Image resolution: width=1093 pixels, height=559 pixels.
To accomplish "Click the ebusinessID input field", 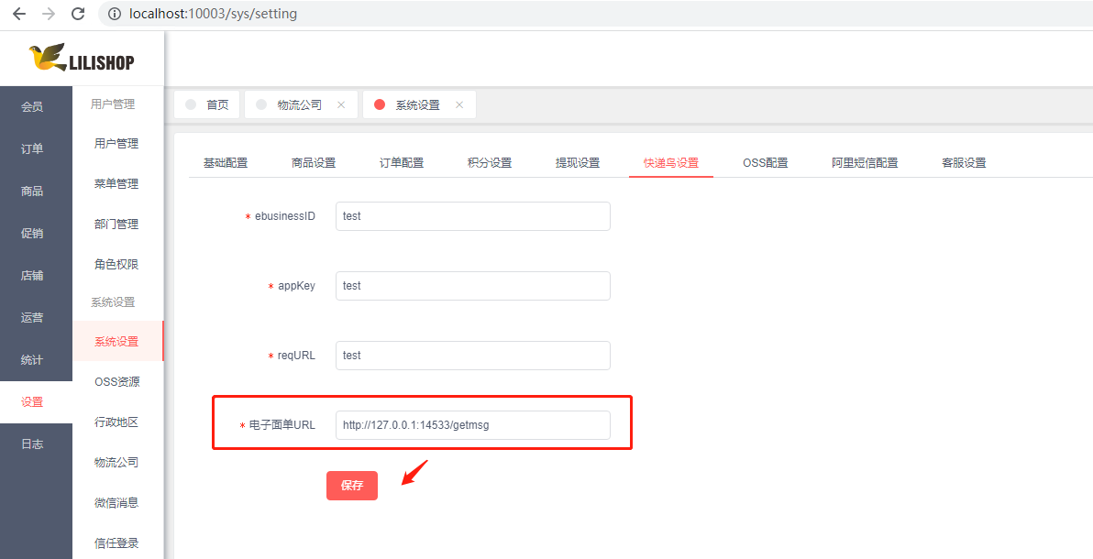I will [x=472, y=216].
